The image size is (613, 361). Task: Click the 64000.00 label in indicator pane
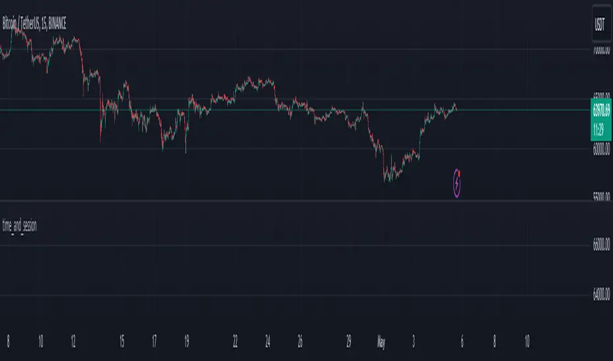[x=601, y=294]
